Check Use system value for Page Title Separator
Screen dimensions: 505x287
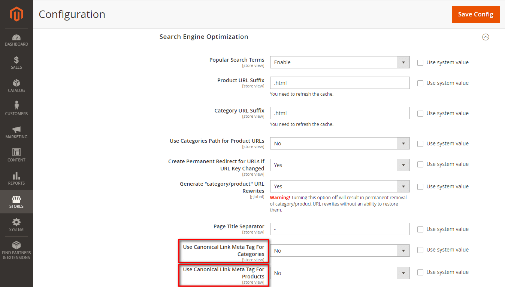coord(420,229)
